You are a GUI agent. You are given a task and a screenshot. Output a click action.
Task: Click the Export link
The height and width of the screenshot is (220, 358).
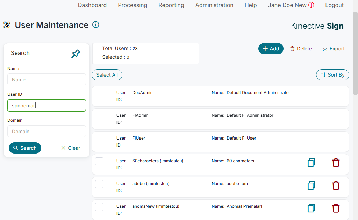(x=334, y=49)
